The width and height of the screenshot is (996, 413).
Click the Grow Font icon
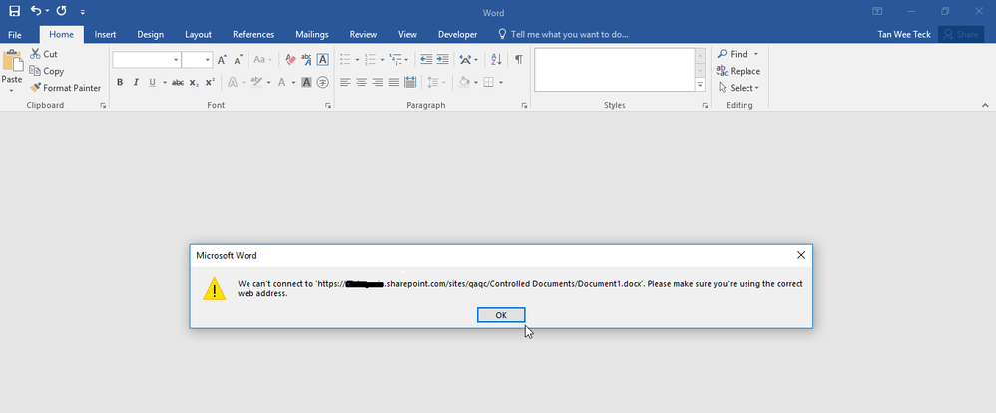click(222, 60)
